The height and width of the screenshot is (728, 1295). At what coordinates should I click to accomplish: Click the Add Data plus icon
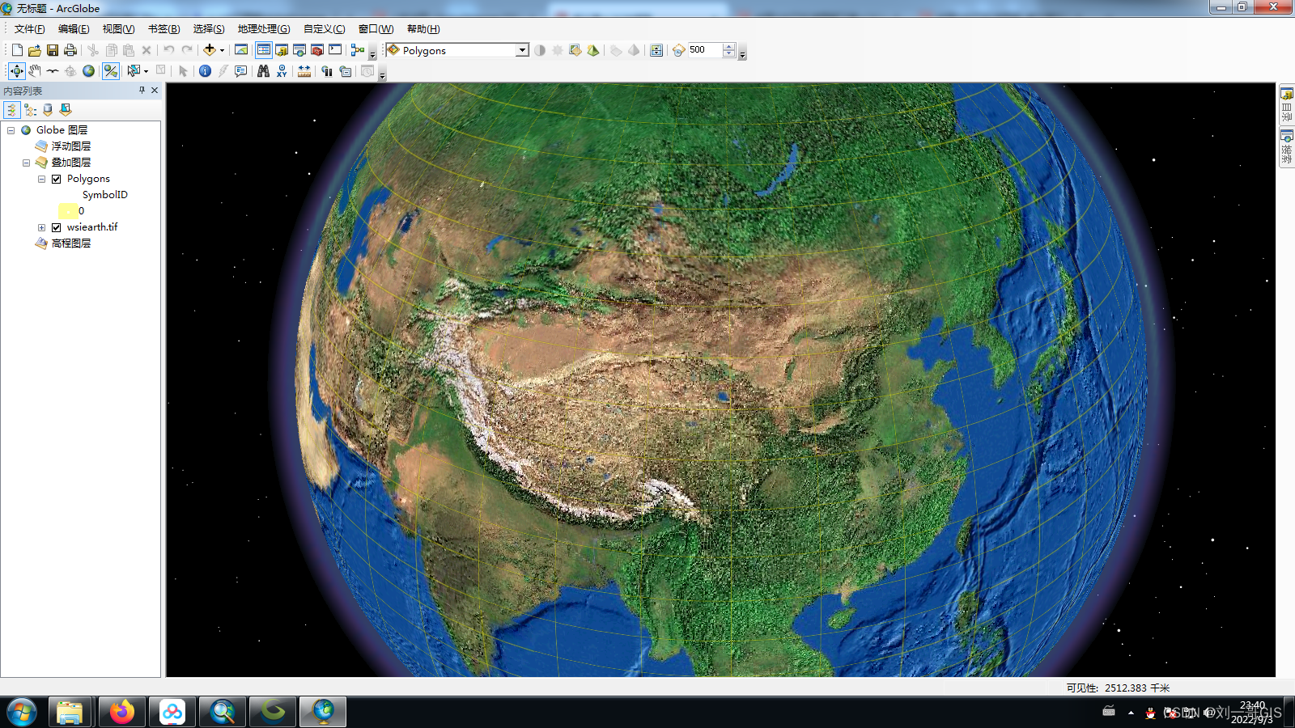210,50
